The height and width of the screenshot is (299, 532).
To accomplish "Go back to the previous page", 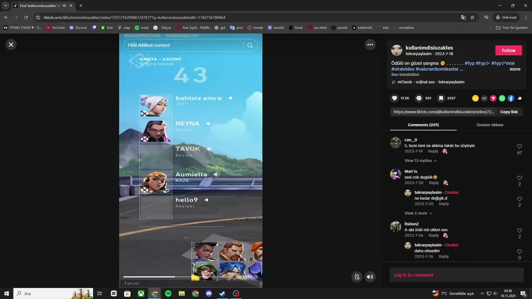I will tap(6, 17).
